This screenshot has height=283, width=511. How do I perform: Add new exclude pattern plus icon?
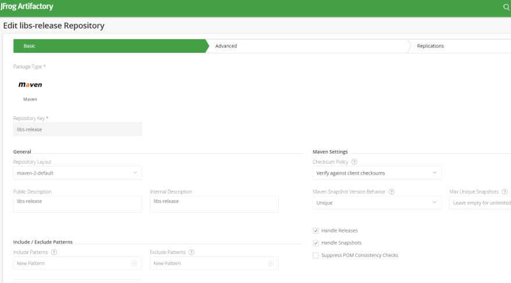click(x=271, y=263)
